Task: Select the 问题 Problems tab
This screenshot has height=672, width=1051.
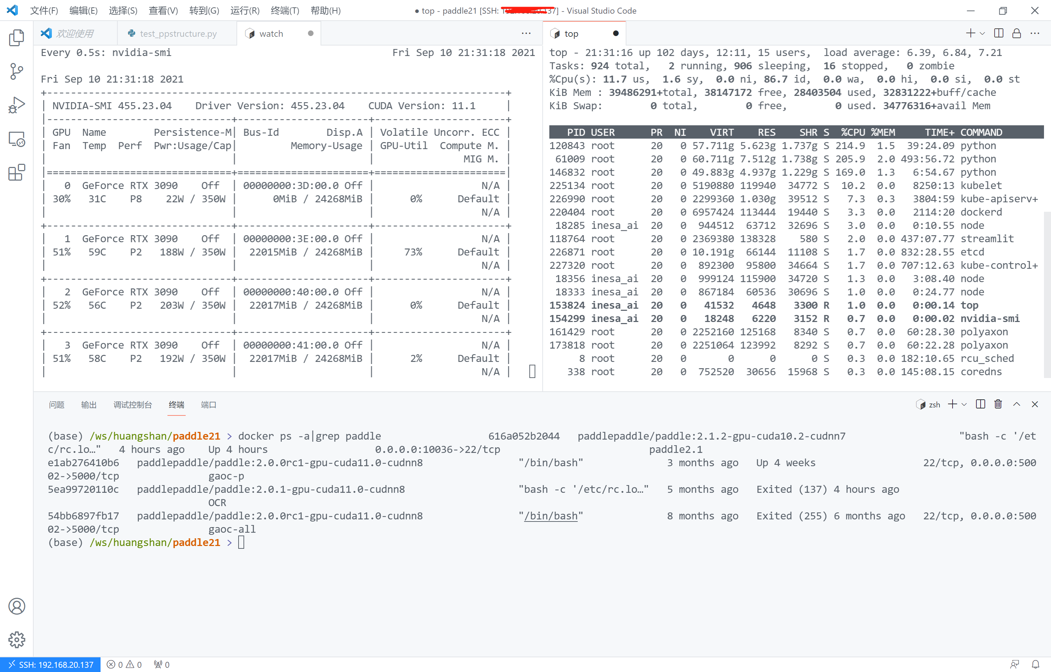Action: click(x=57, y=405)
